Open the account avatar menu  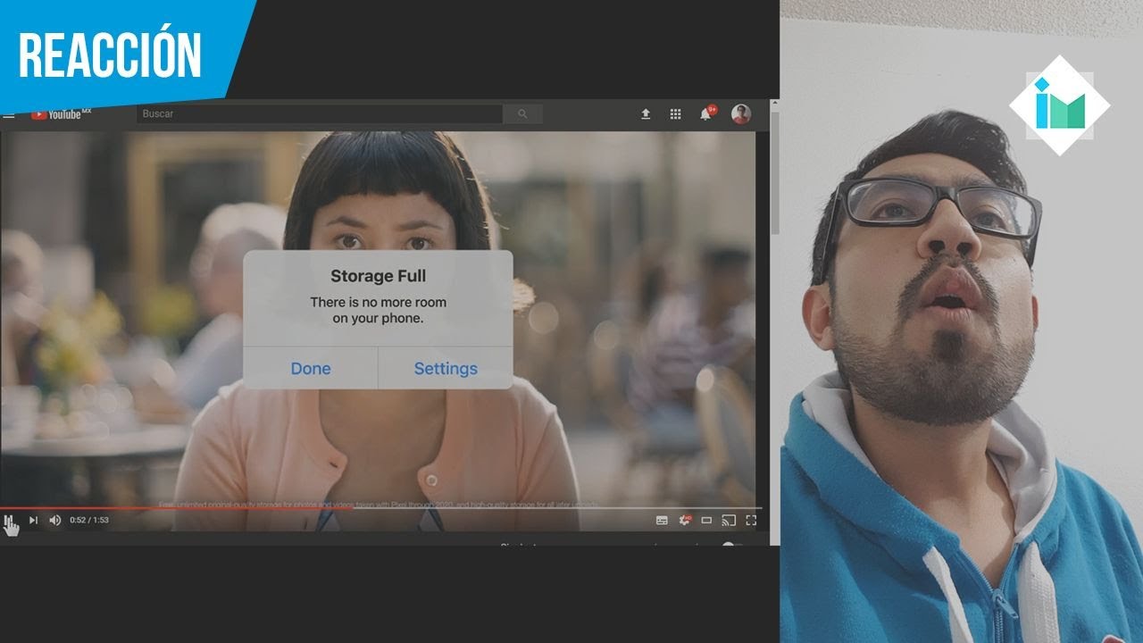[x=740, y=113]
